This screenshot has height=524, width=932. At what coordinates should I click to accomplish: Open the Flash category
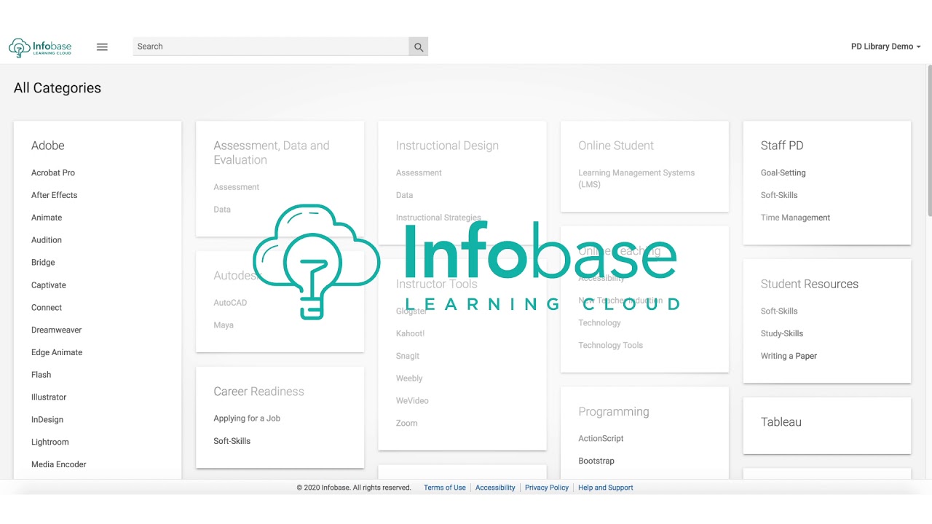[x=42, y=375]
